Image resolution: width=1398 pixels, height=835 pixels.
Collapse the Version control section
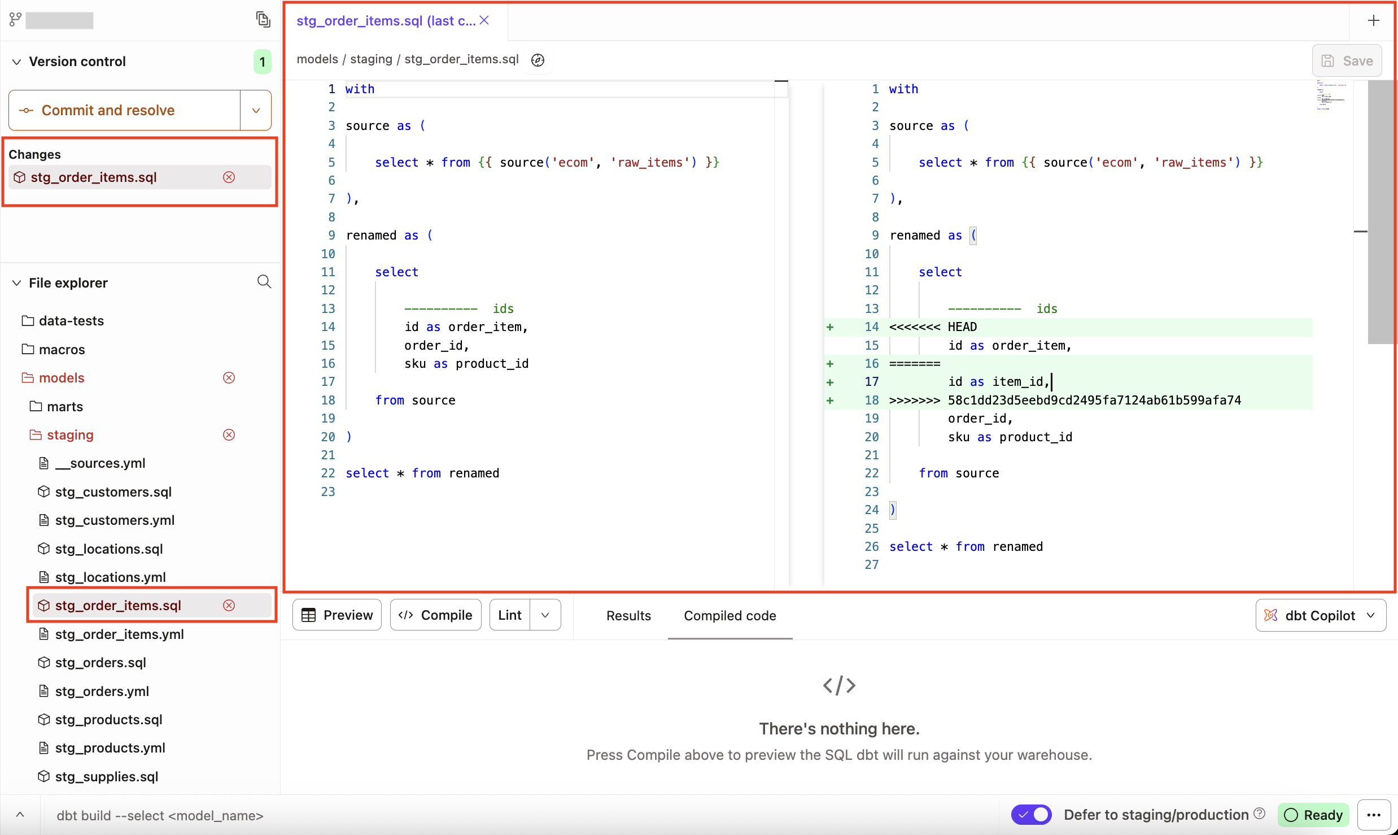[16, 61]
